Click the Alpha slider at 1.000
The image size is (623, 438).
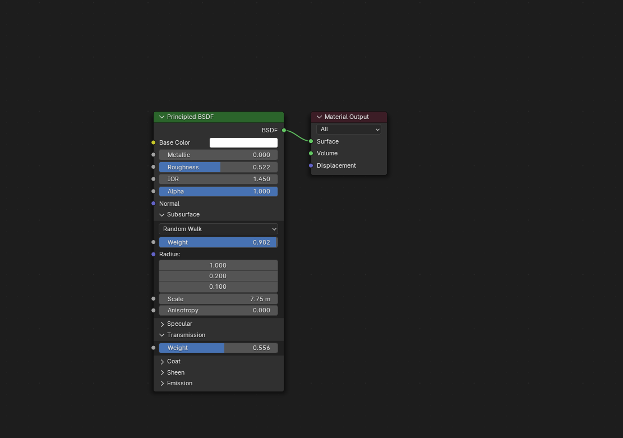[218, 192]
